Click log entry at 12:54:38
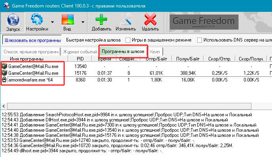 tap(130, 135)
